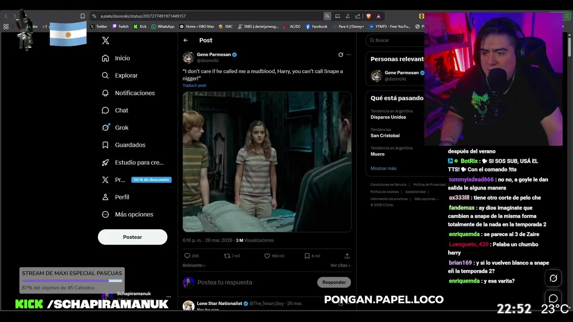The width and height of the screenshot is (573, 322).
Task: Click Ver citas link
Action: (340, 265)
